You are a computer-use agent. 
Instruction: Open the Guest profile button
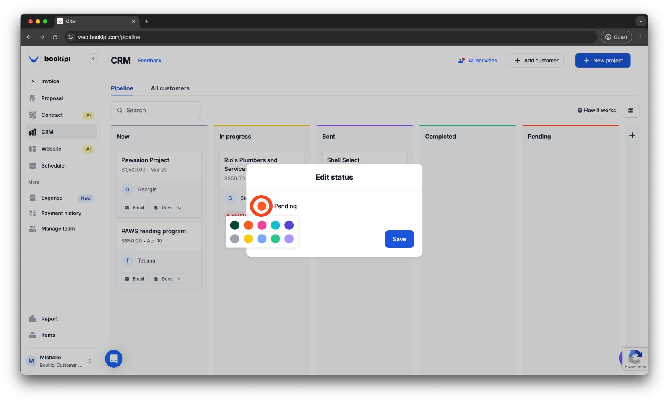616,37
